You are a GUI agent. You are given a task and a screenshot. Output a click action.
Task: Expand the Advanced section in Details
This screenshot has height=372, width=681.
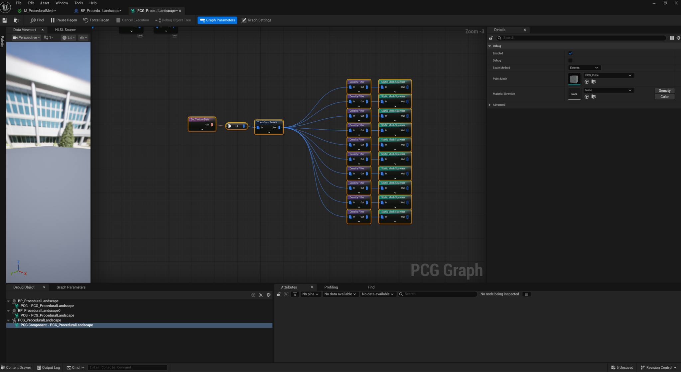489,105
